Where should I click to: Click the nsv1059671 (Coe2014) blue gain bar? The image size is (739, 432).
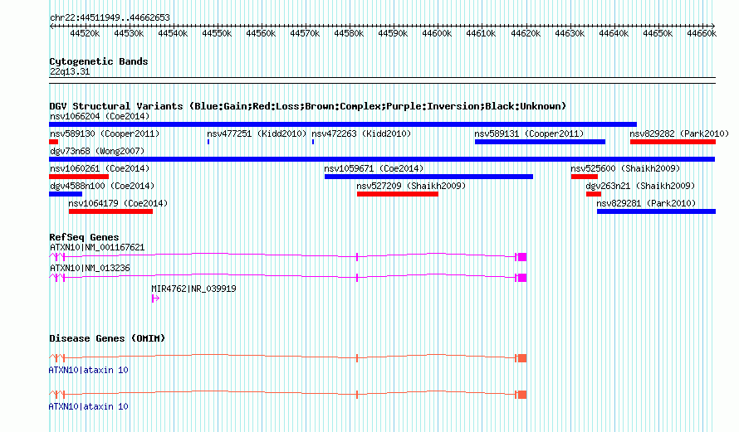tap(429, 177)
